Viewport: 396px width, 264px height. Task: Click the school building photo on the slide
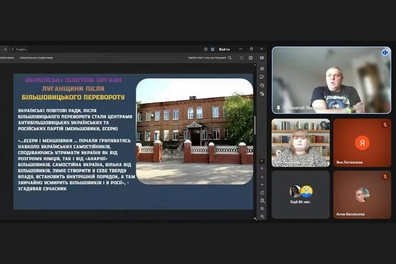(x=194, y=132)
